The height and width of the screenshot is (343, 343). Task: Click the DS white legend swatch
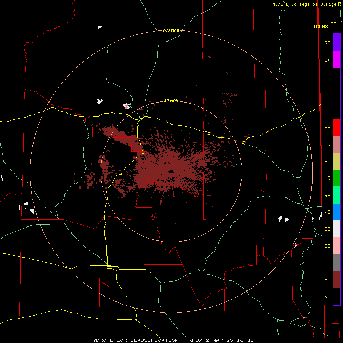[337, 229]
